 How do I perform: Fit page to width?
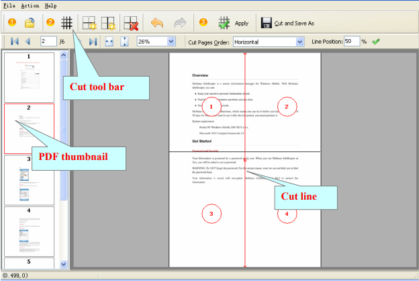pyautogui.click(x=109, y=42)
